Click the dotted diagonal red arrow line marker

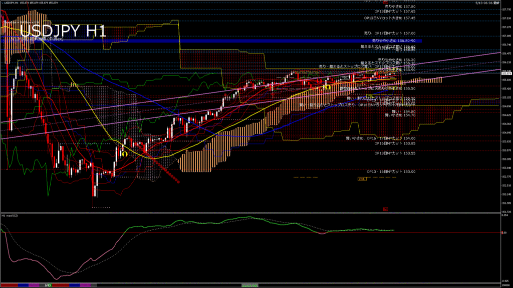(x=158, y=163)
